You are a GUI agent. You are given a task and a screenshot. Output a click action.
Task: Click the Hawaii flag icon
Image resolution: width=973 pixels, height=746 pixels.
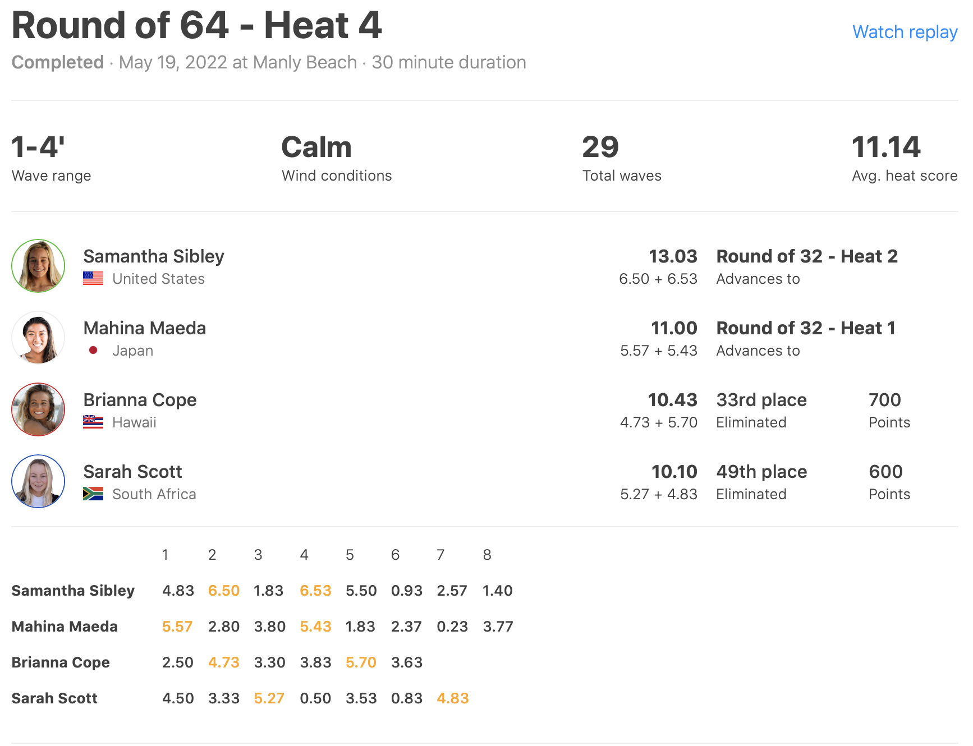pos(93,422)
